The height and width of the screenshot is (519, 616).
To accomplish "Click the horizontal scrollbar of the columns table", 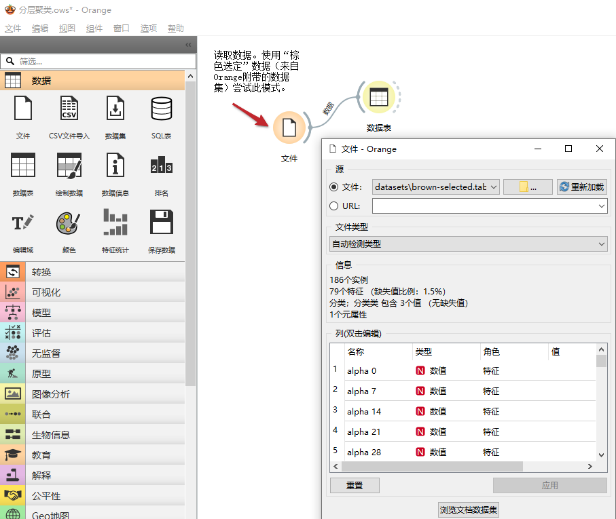I will click(x=432, y=467).
